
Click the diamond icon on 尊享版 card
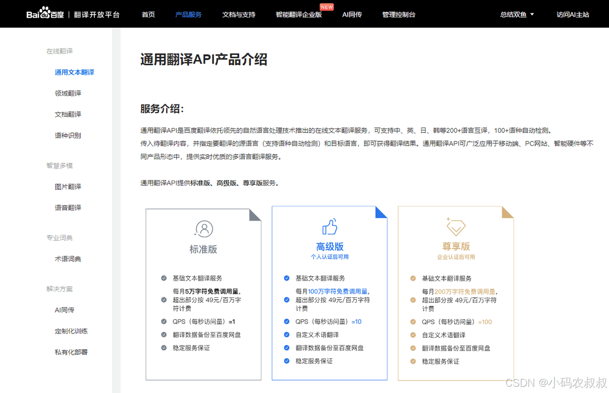click(455, 227)
